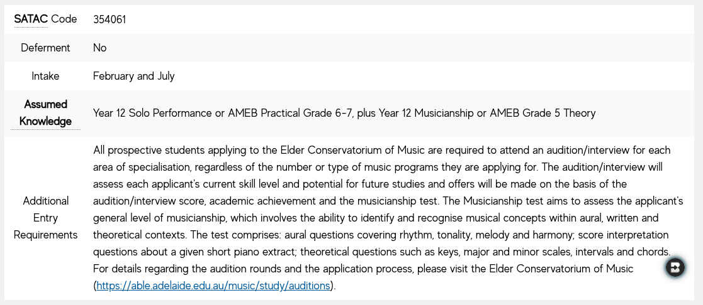Click the Code word after SATAC

[x=64, y=19]
